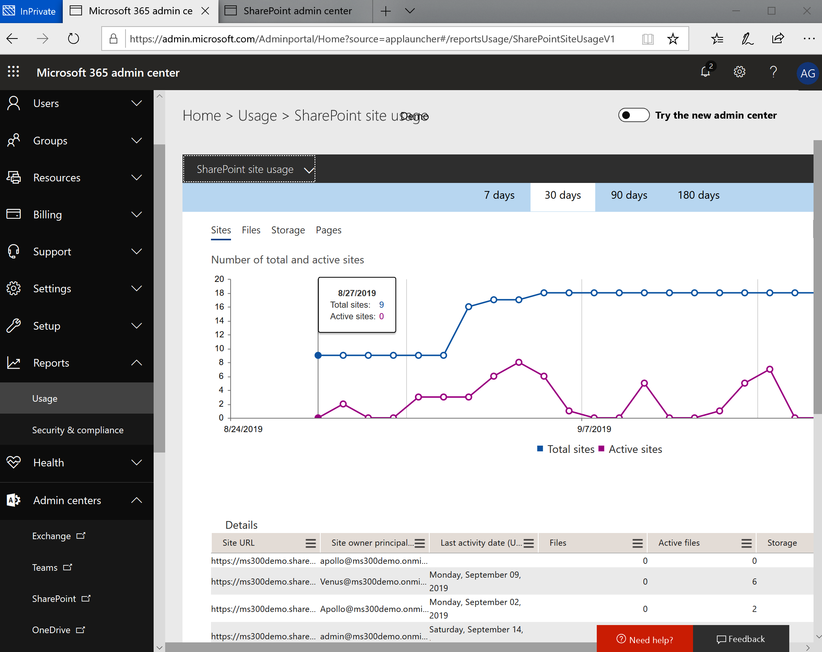
Task: Switch to SharePoint admin center browser tab
Action: click(x=295, y=11)
